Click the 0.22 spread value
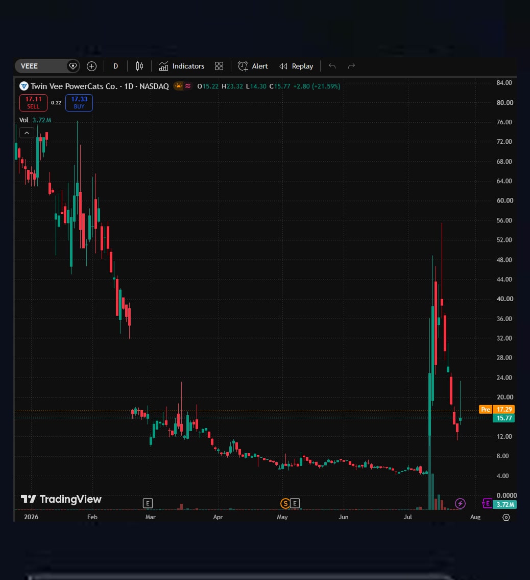 pos(56,102)
